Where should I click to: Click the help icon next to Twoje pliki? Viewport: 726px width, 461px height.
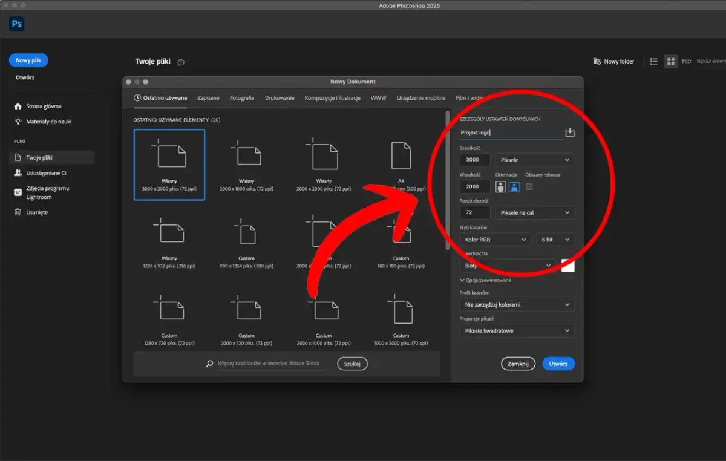coord(181,62)
